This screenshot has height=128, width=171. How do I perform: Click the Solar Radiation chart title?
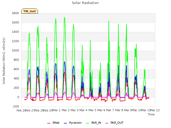85,3
